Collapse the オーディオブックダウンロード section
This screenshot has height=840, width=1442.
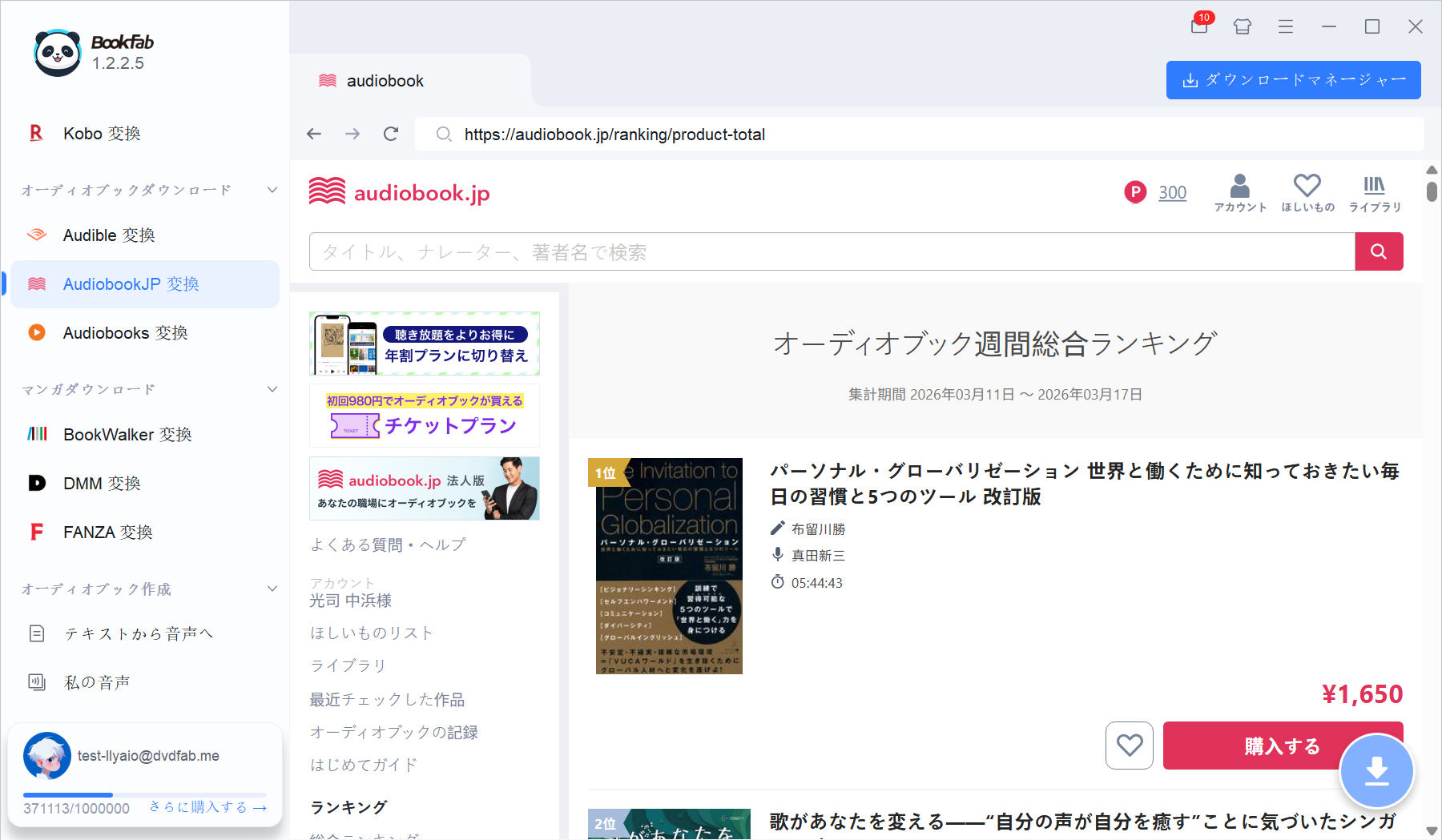[272, 190]
